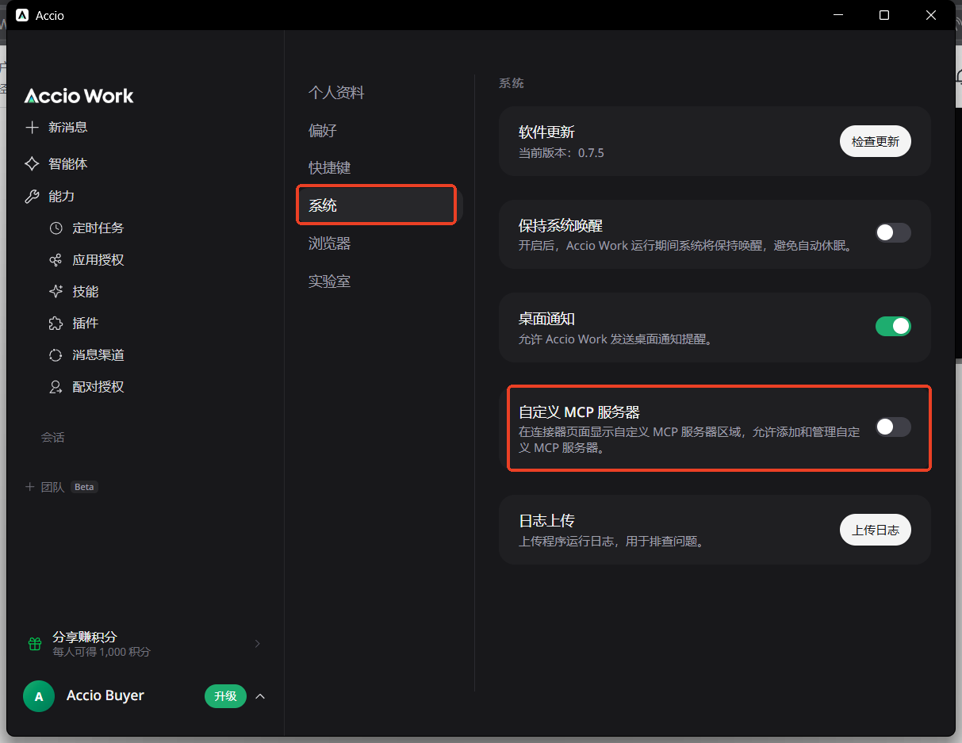Go to the 浏览器 settings tab
962x743 pixels.
click(x=329, y=243)
